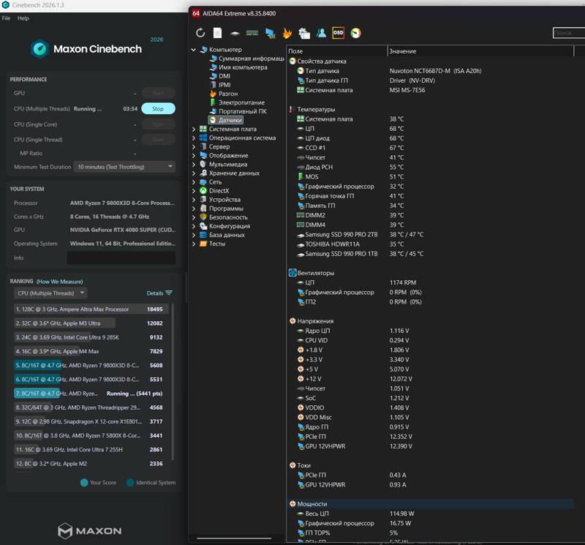Click the AIDA64 search input field

click(x=569, y=33)
